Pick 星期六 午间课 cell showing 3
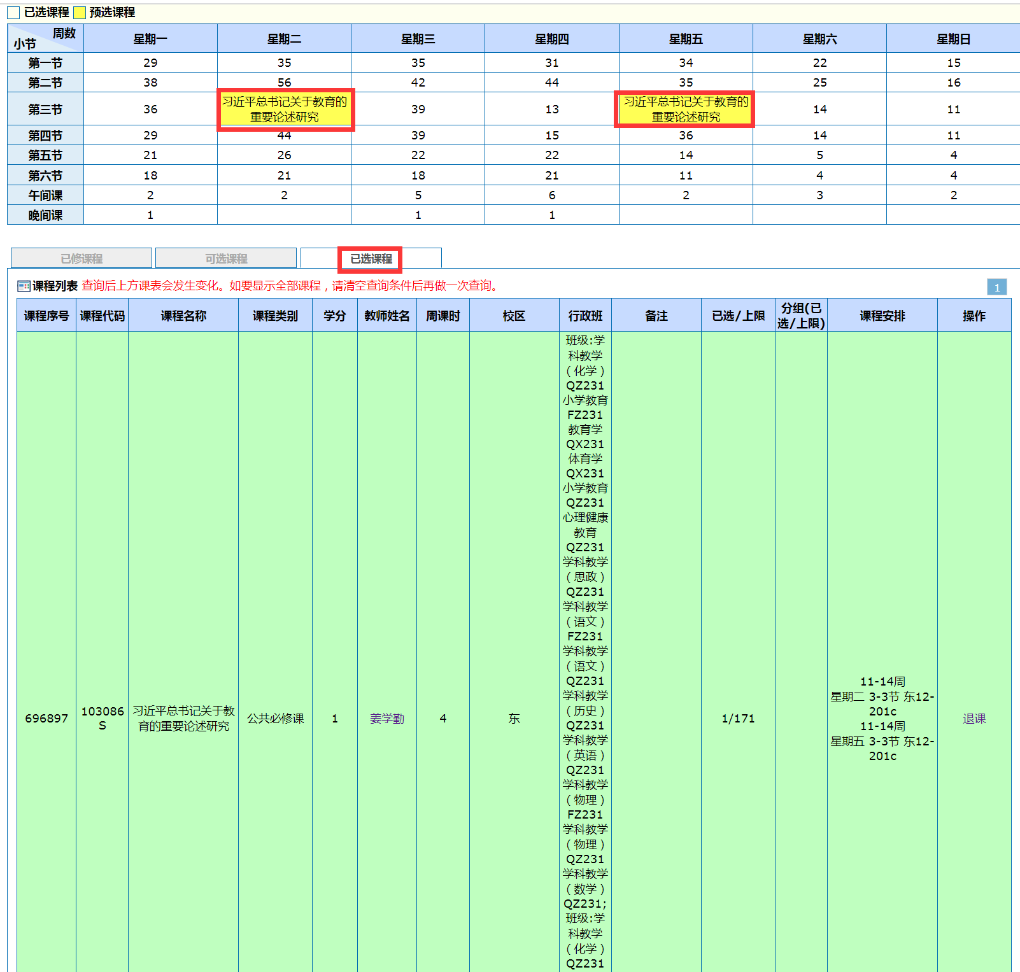The width and height of the screenshot is (1020, 972). (819, 195)
